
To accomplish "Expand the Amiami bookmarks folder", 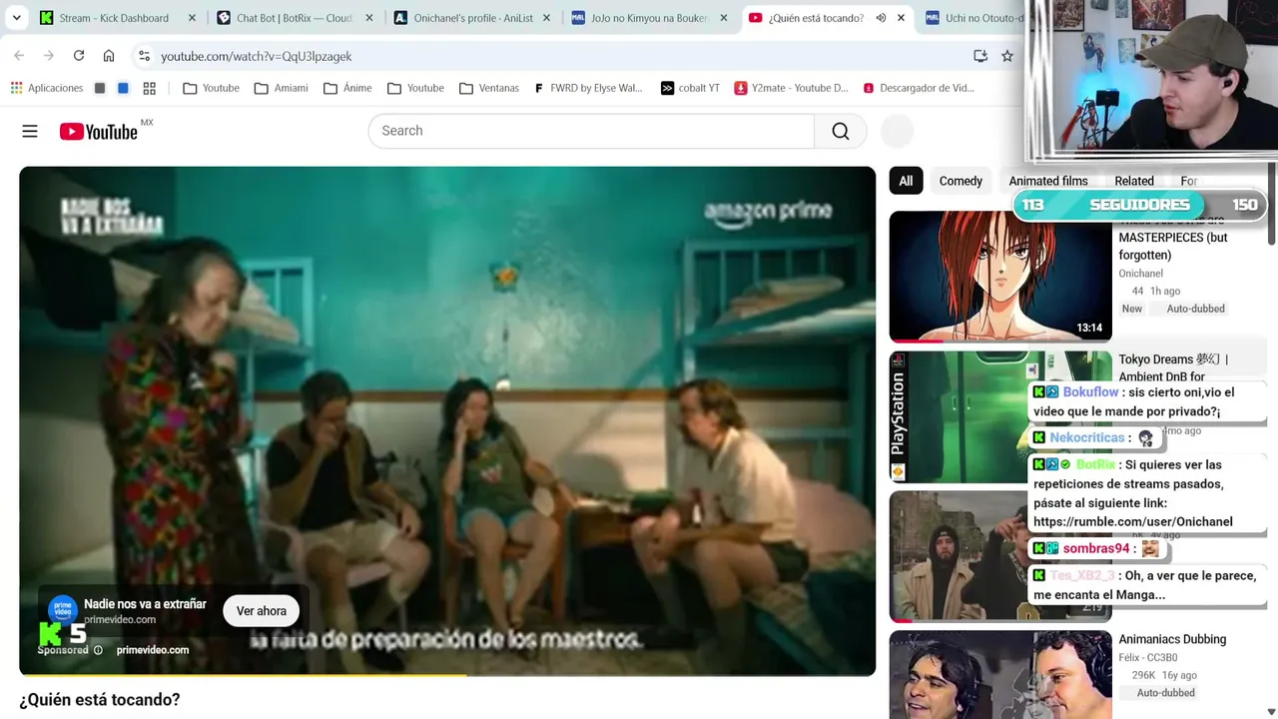I will [x=281, y=88].
